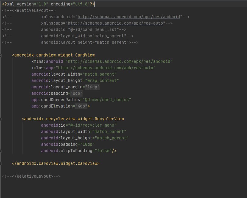Click the wrap_content layout_height value
Viewport: 247px width, 198px height.
click(102, 81)
